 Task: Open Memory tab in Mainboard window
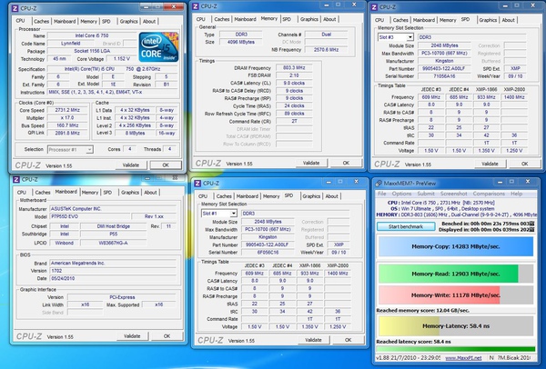click(90, 193)
